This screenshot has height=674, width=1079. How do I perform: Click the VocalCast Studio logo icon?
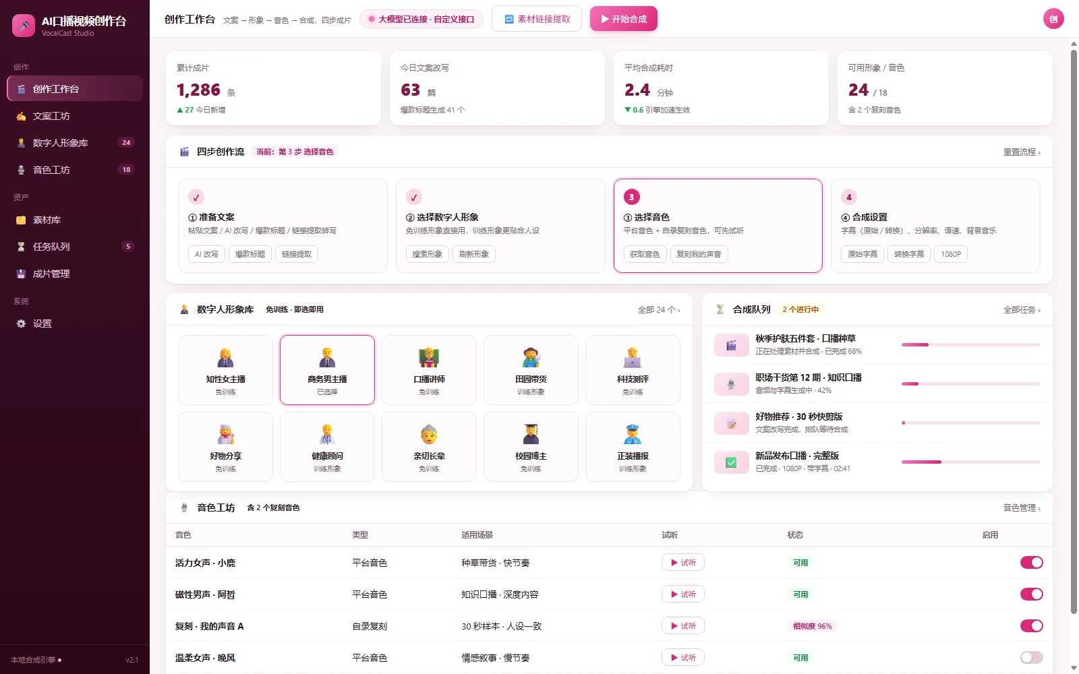point(24,26)
